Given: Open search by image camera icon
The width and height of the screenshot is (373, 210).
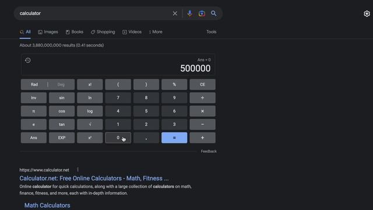Looking at the screenshot, I should coord(202,13).
